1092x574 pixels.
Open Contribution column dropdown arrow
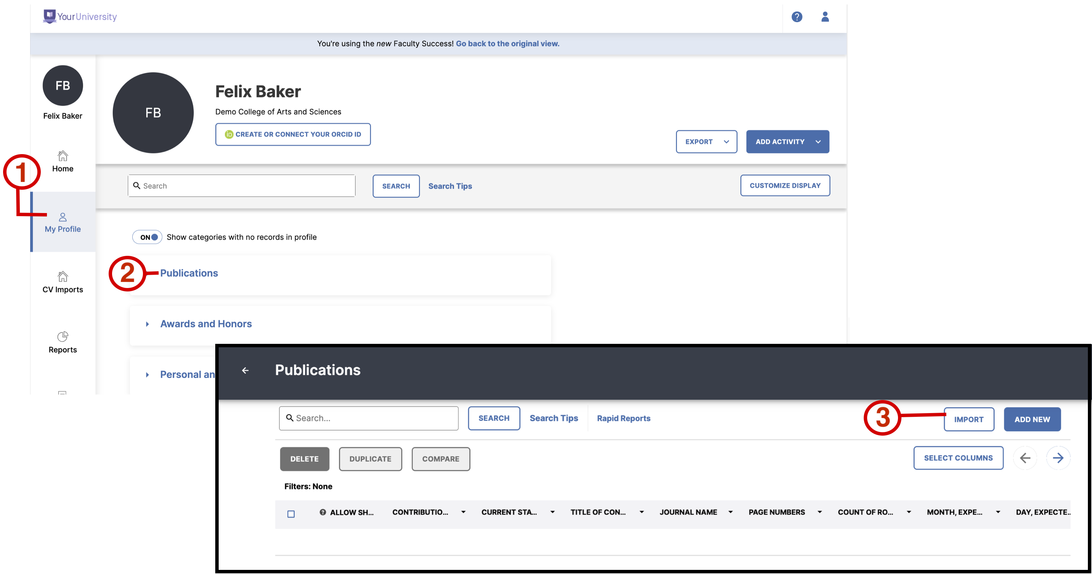[x=463, y=512]
